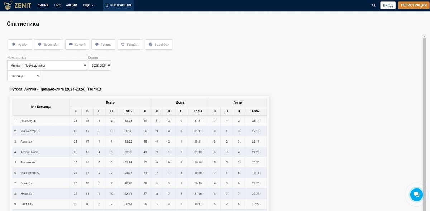Screen dimensions: 430x211
Task: Open the ПРИЛОЖЕНИЕ app link
Action: [x=119, y=5]
